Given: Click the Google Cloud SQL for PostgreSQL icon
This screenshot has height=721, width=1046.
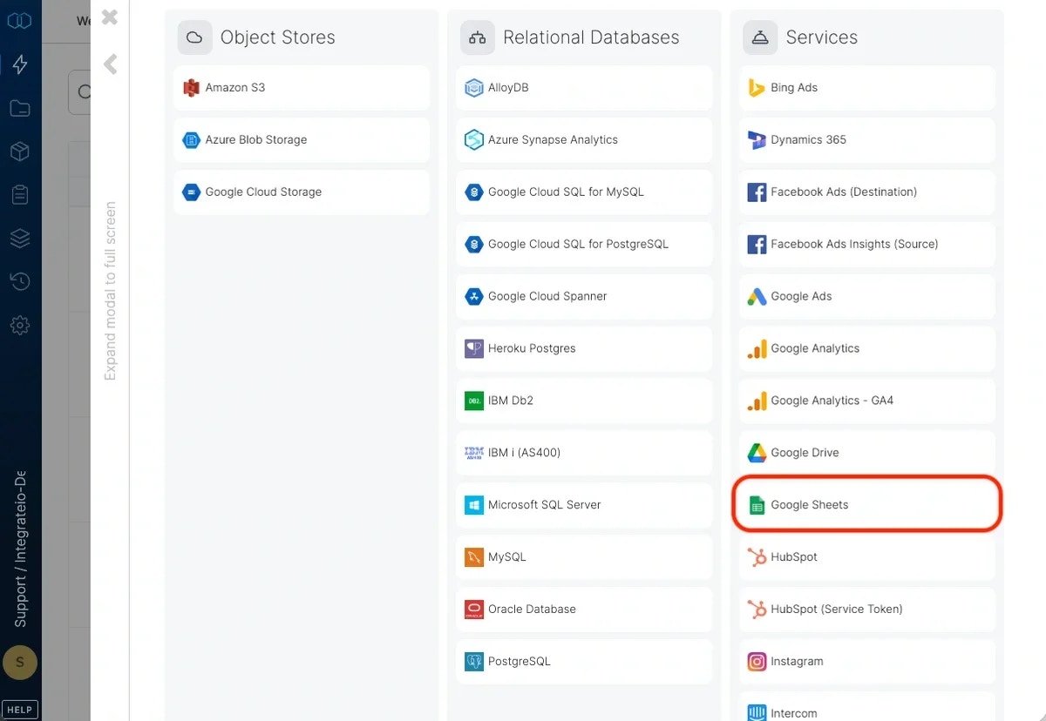Looking at the screenshot, I should click(474, 245).
